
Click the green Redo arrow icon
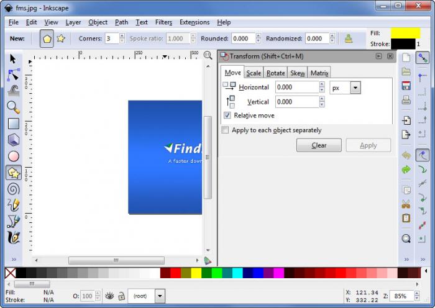point(406,169)
